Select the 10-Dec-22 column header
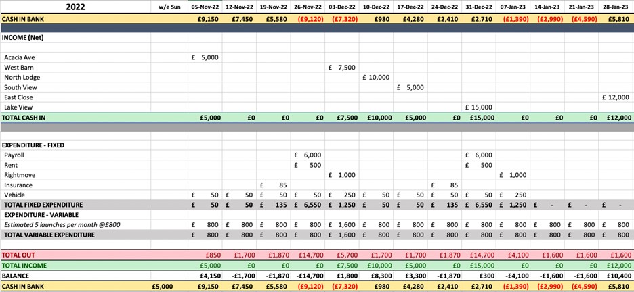The width and height of the screenshot is (634, 292). tap(376, 7)
